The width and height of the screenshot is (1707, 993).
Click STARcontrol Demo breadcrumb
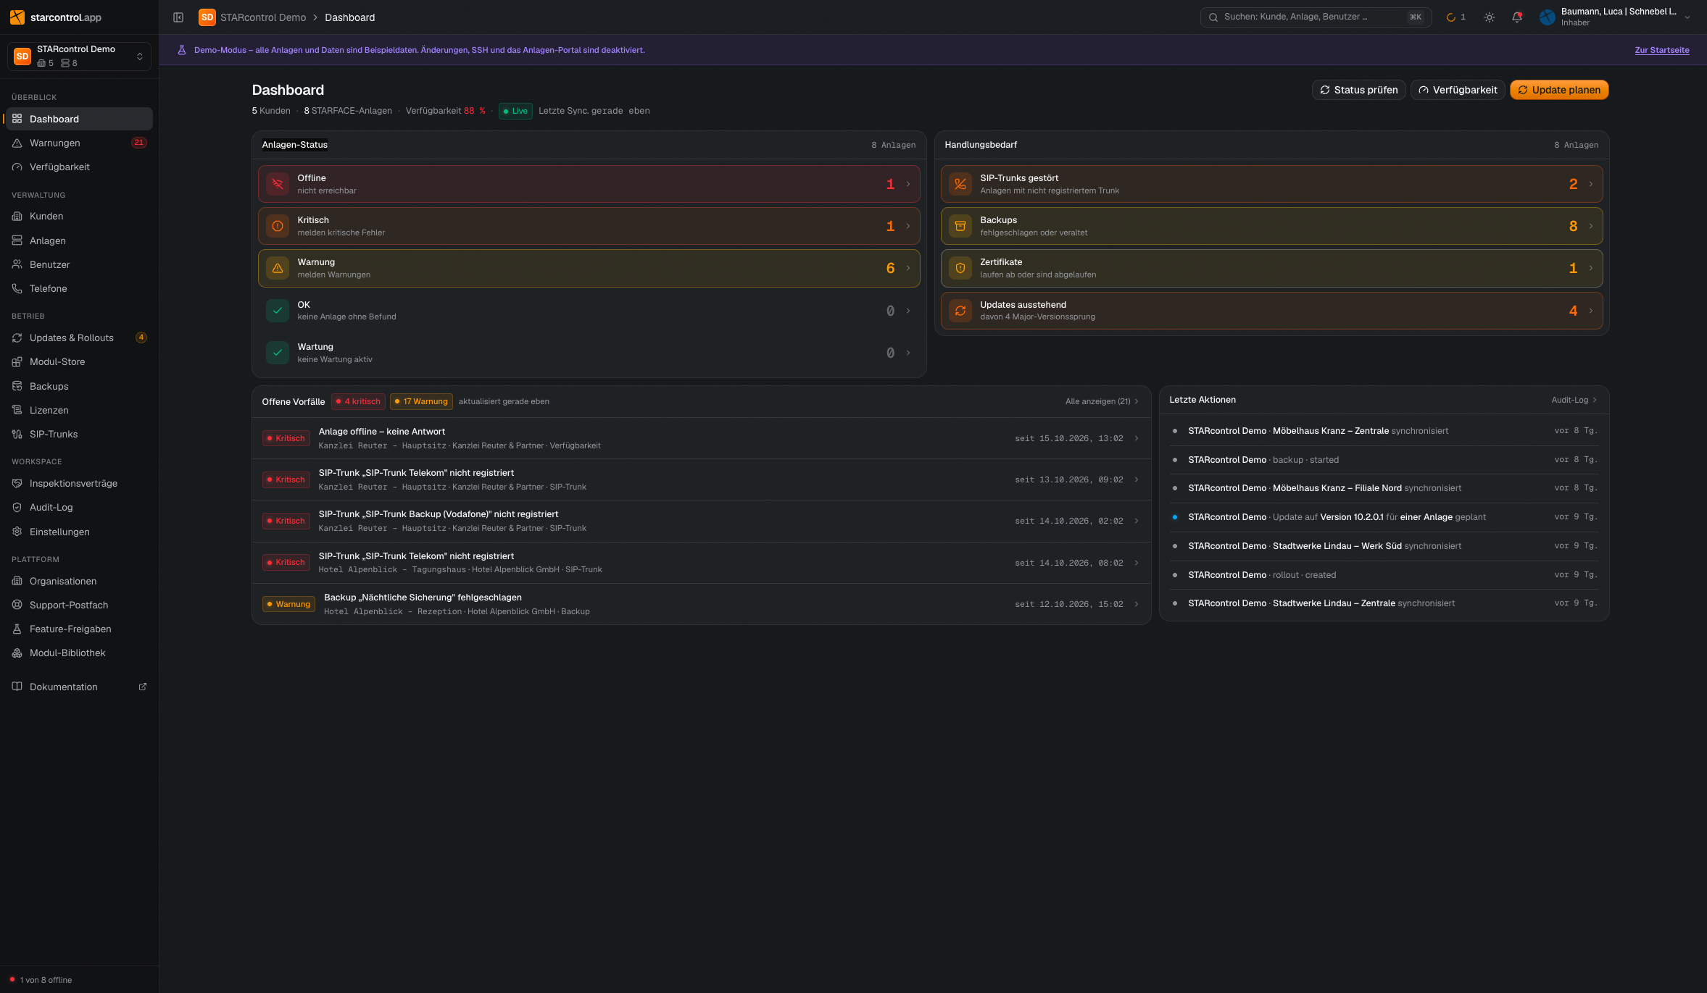tap(263, 17)
